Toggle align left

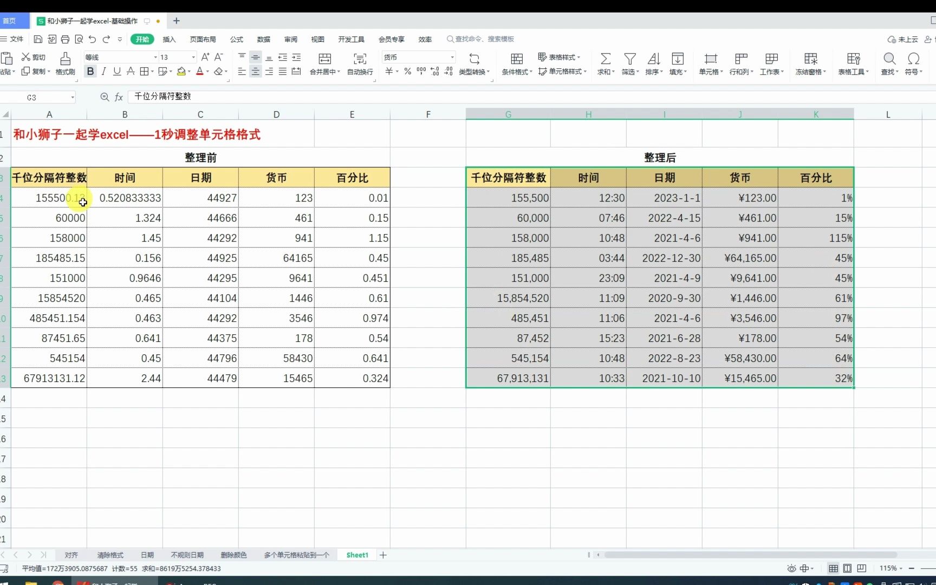click(x=242, y=71)
